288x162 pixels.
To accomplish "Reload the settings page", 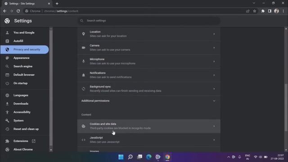I will [x=18, y=11].
